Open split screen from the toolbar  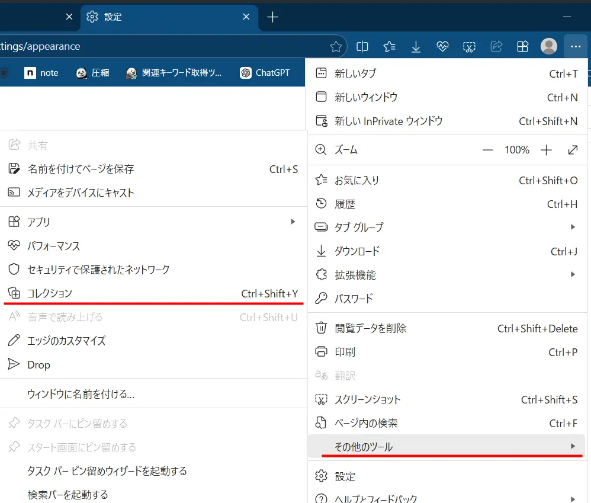[x=362, y=46]
